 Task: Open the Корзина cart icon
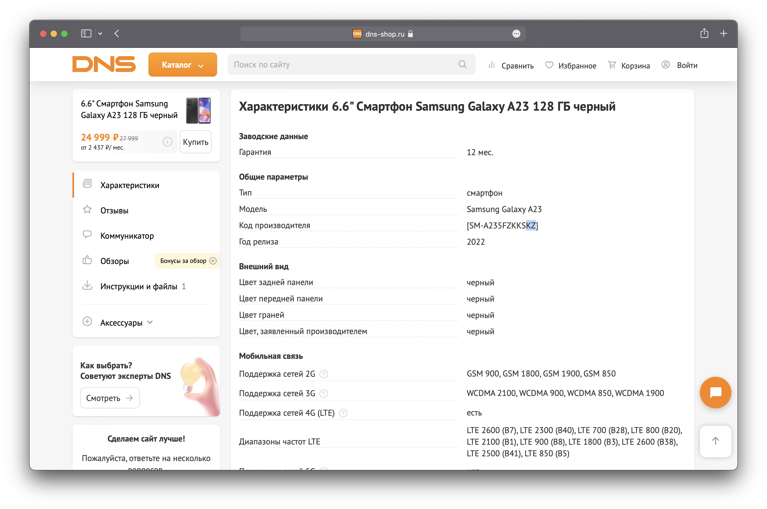tap(612, 65)
